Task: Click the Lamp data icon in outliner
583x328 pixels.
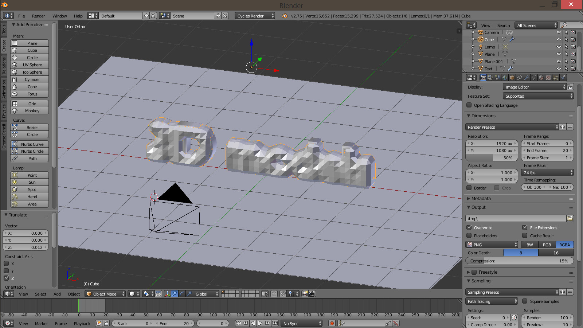Action: click(505, 47)
